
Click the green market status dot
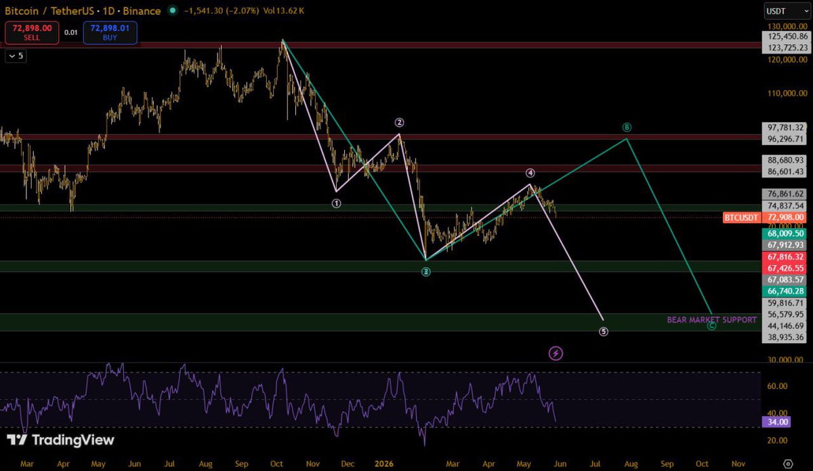173,11
